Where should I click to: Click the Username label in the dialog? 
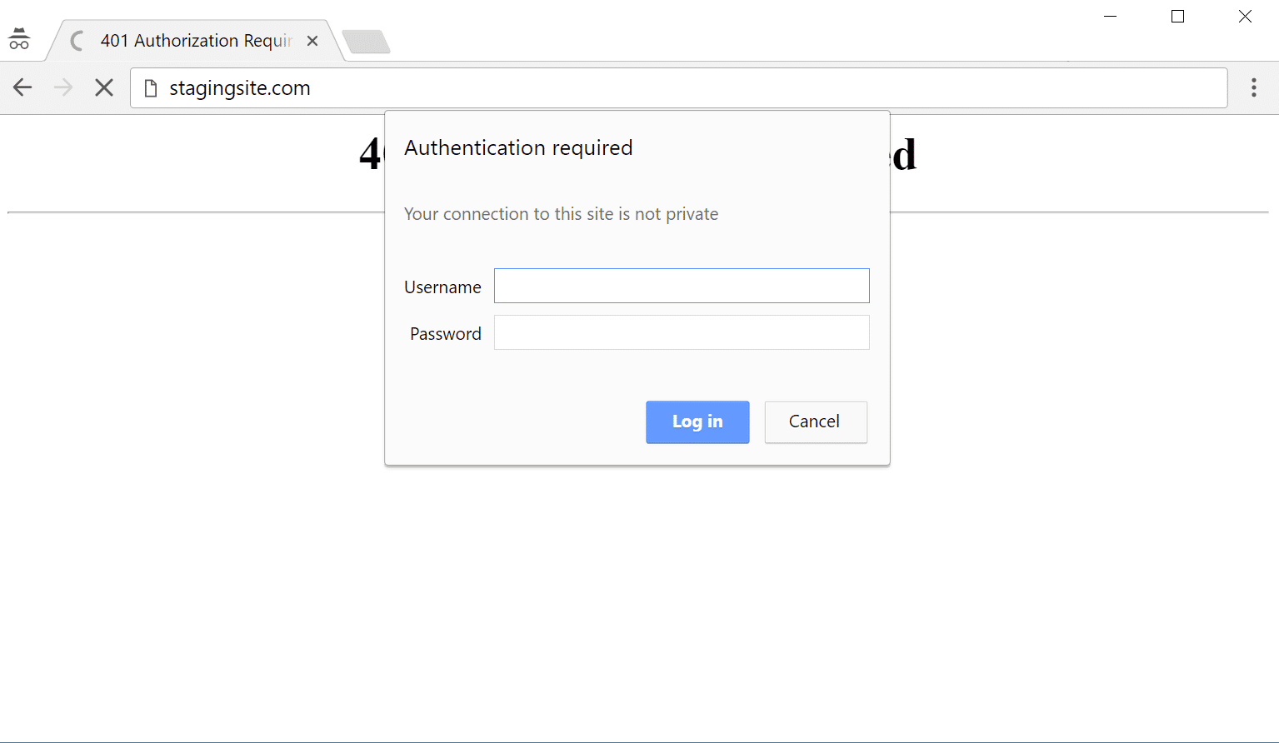coord(442,287)
